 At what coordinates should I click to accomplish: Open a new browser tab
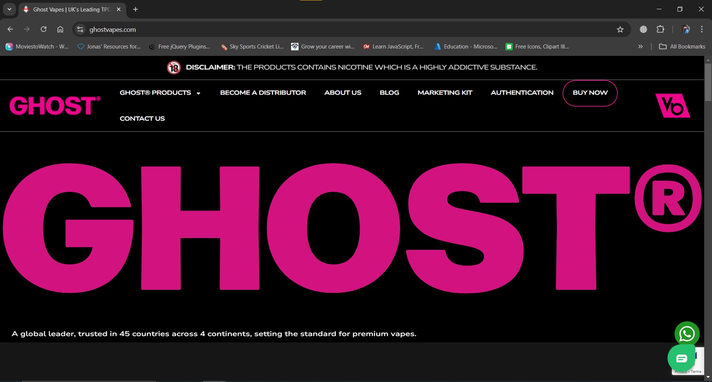point(136,9)
